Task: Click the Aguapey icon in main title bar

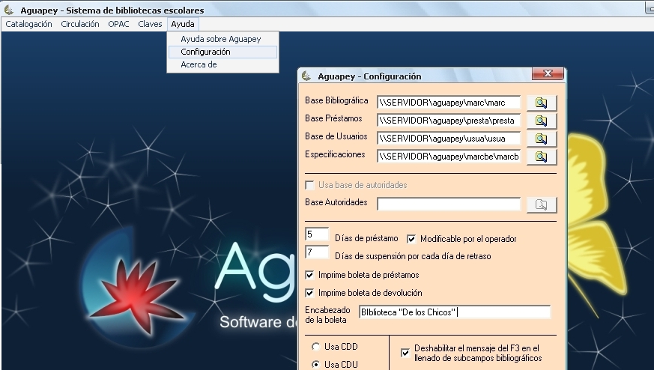Action: 8,10
